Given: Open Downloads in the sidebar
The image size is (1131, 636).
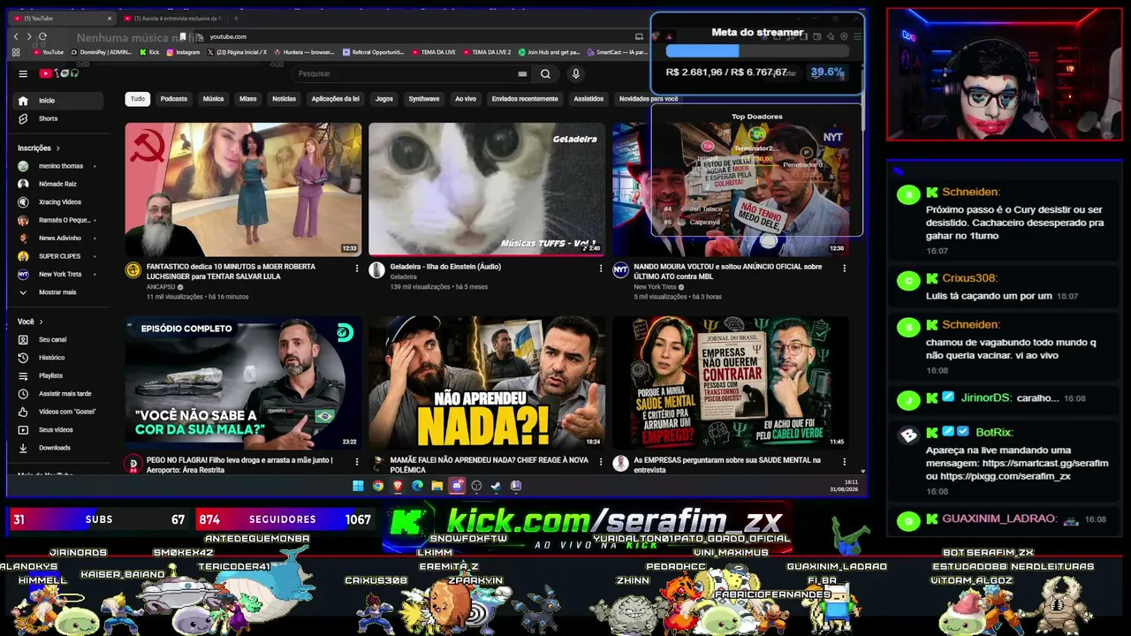Looking at the screenshot, I should coord(58,448).
